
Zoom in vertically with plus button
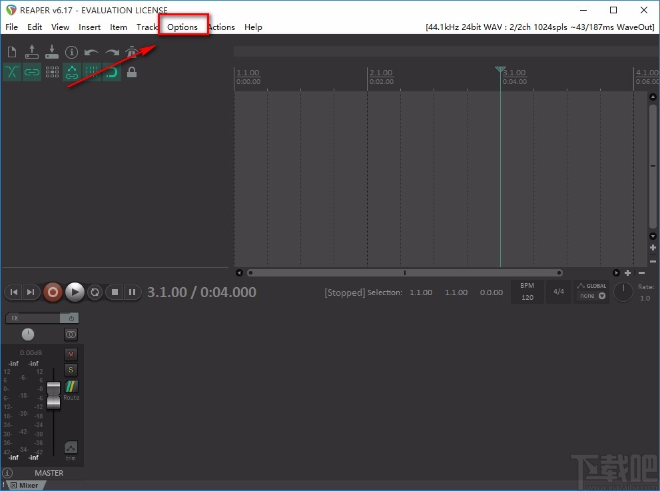653,248
